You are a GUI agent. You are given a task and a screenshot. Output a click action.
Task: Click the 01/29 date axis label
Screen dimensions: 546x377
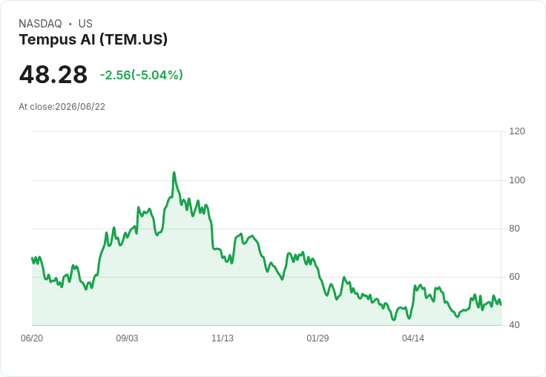point(318,338)
